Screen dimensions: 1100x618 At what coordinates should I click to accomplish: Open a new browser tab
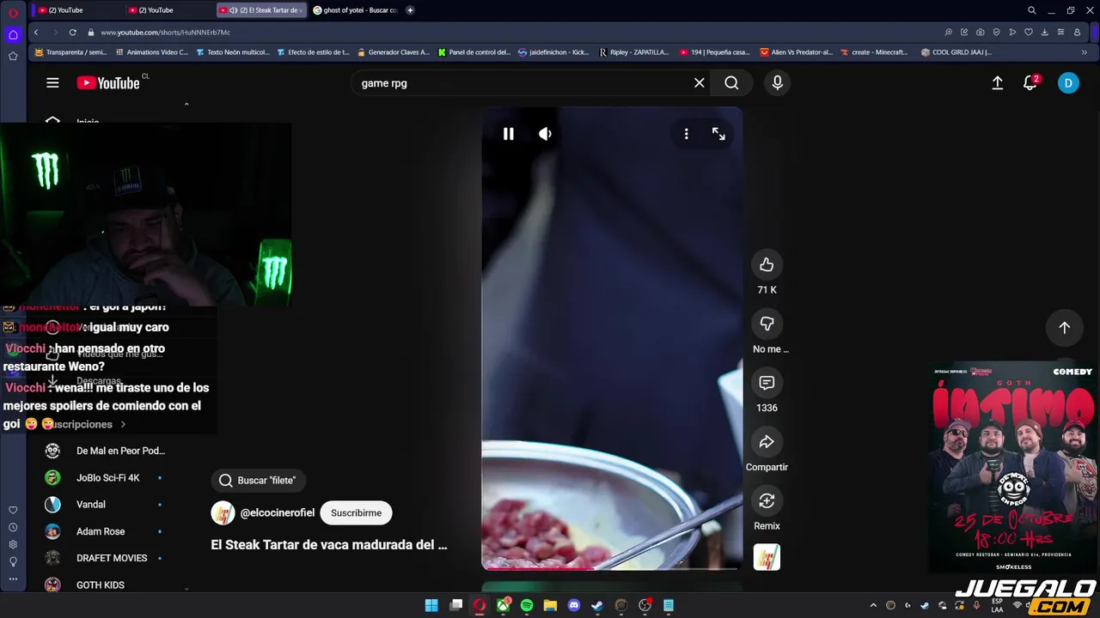coord(410,10)
